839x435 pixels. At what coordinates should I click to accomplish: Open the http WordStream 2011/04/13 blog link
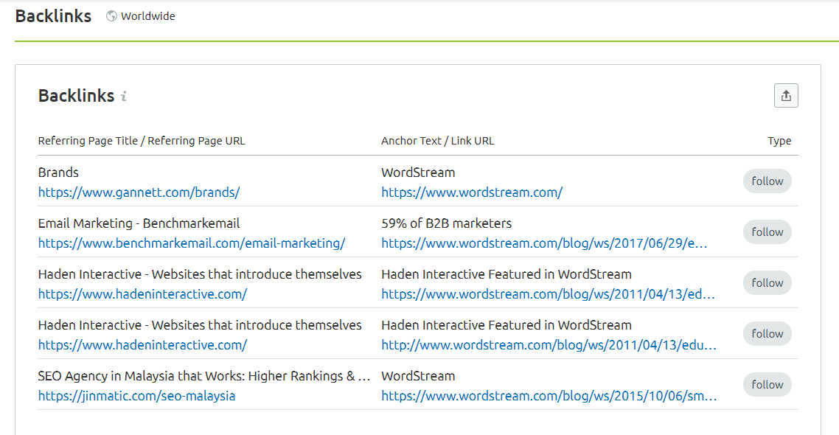tap(549, 345)
